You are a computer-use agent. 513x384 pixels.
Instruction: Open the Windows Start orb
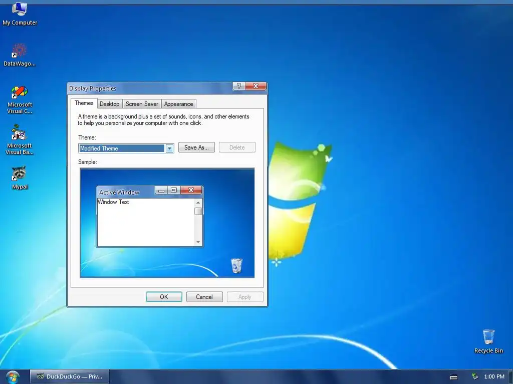tap(13, 377)
